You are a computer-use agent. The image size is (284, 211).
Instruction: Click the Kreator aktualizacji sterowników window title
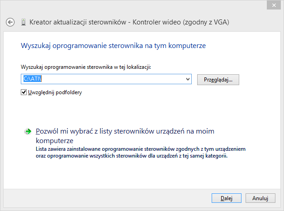(x=129, y=22)
